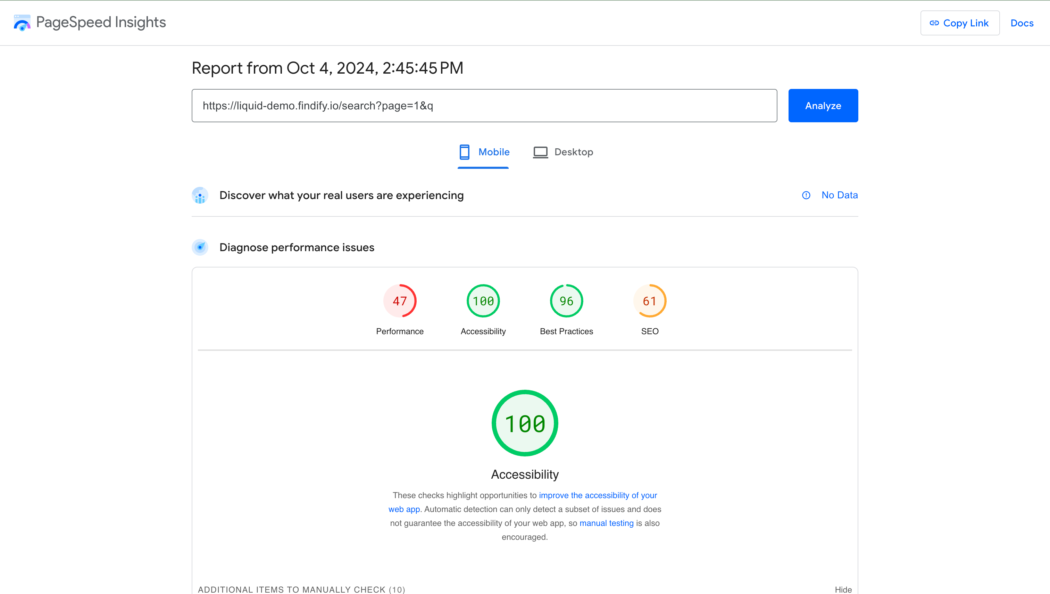Click the real users experience icon
The height and width of the screenshot is (594, 1050).
click(x=200, y=196)
